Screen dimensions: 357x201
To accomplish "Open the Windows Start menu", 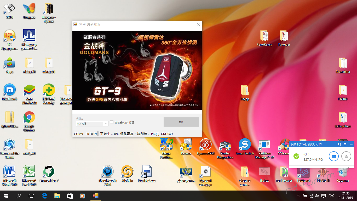I will pyautogui.click(x=6, y=196).
